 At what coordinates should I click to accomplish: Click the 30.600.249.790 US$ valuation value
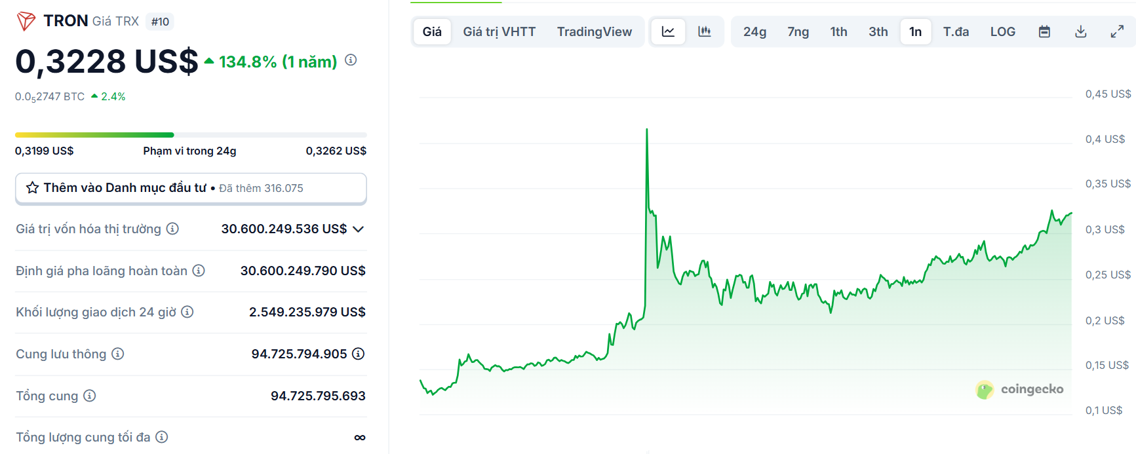click(x=303, y=271)
